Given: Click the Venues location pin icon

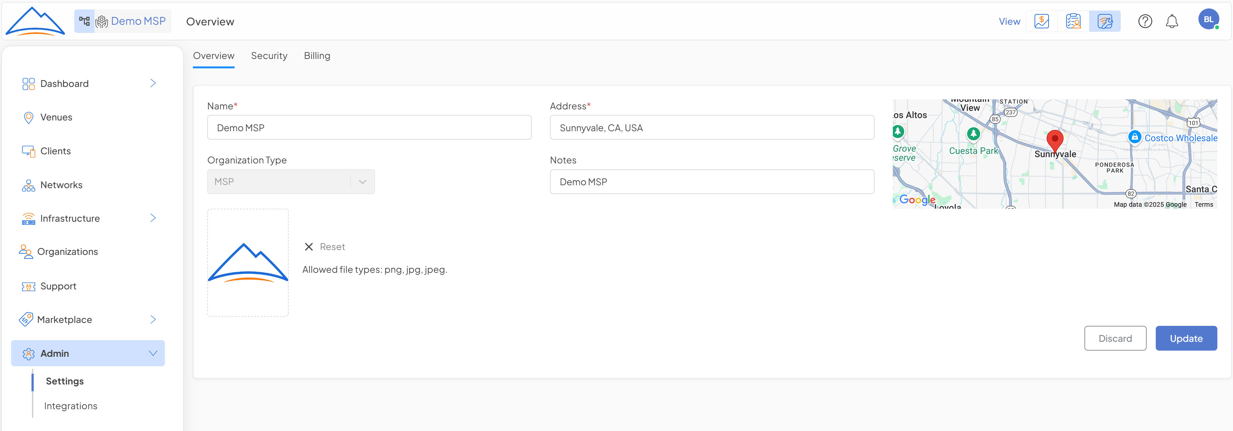Looking at the screenshot, I should (x=28, y=118).
